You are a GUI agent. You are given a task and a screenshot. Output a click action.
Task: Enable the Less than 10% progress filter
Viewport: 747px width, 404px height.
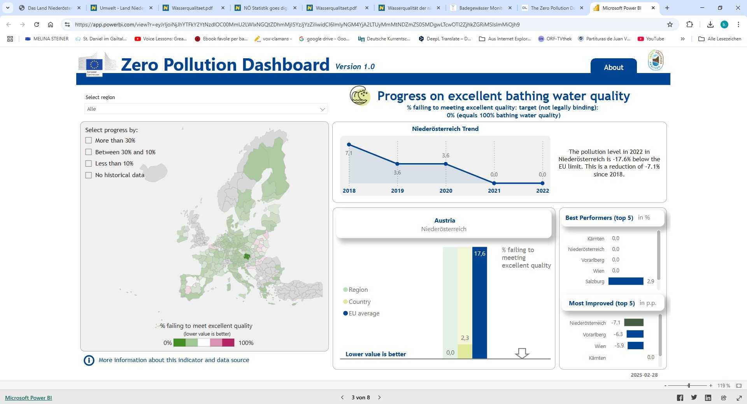[x=88, y=164]
